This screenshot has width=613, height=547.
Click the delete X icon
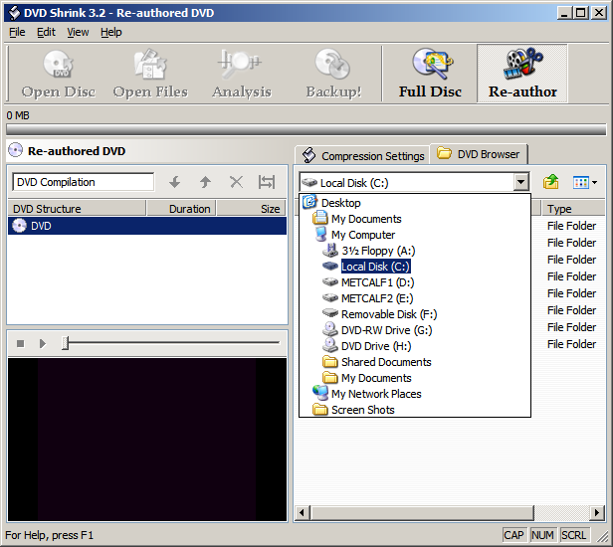[x=236, y=182]
